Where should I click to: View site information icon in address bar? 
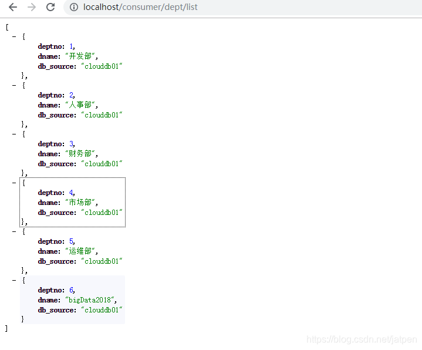(x=74, y=7)
